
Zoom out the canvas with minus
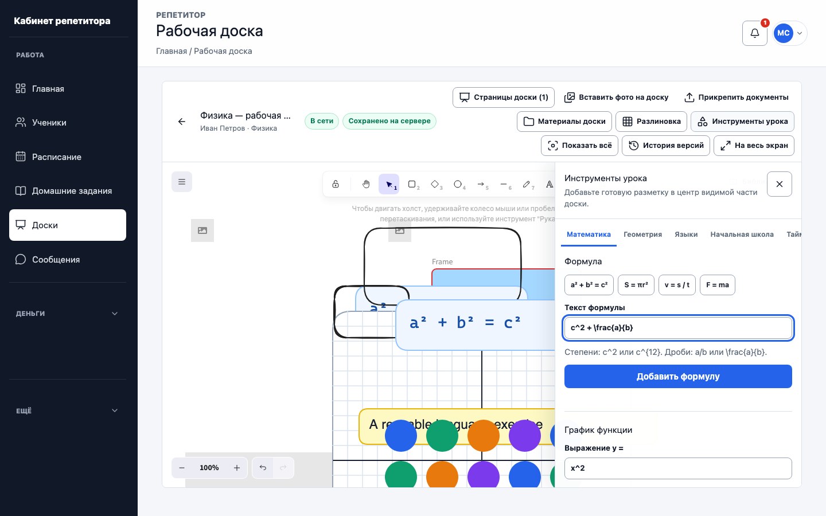point(182,468)
